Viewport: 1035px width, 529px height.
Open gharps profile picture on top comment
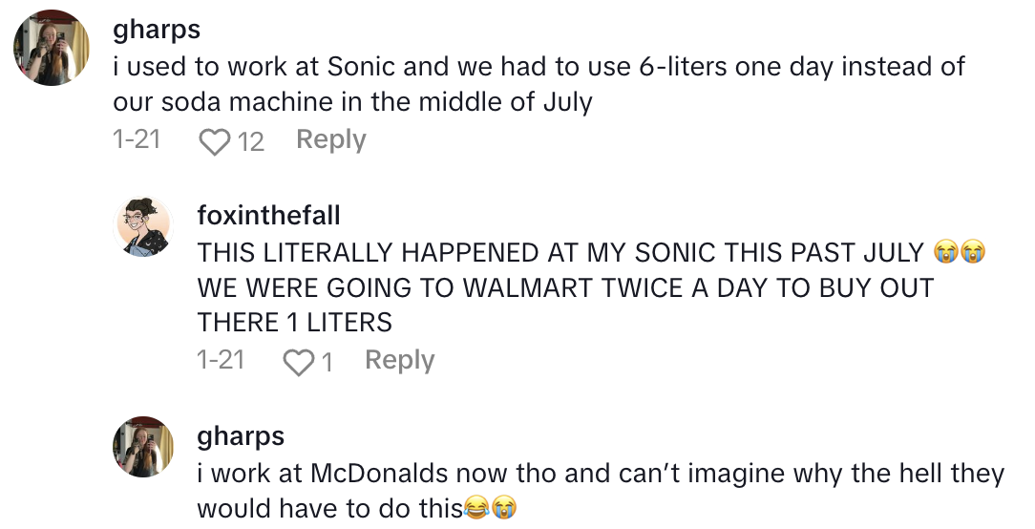[52, 50]
